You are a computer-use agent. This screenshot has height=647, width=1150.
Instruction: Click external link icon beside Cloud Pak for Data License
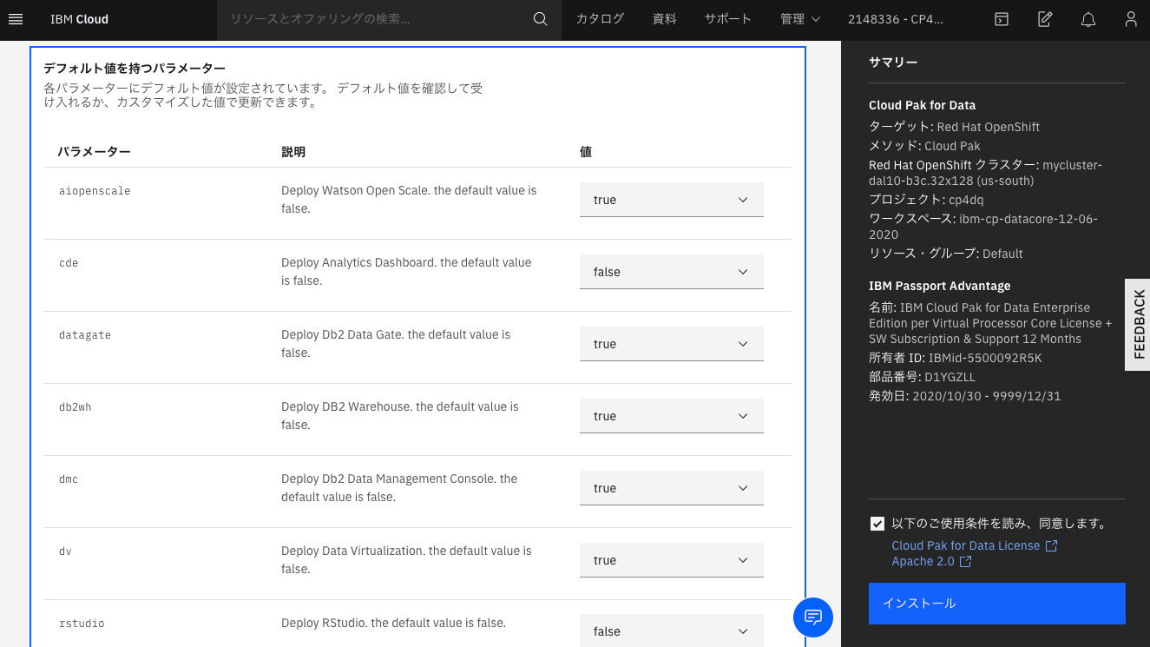pos(1051,545)
